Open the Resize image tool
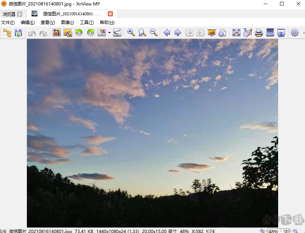 click(68, 33)
